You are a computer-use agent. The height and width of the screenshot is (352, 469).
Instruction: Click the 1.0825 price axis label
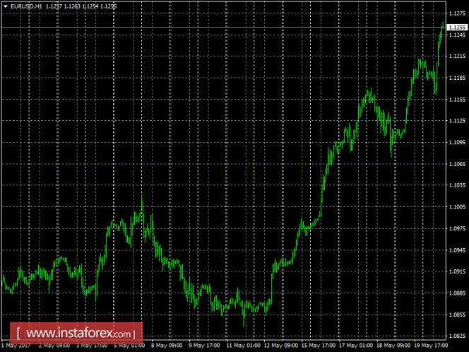point(457,336)
